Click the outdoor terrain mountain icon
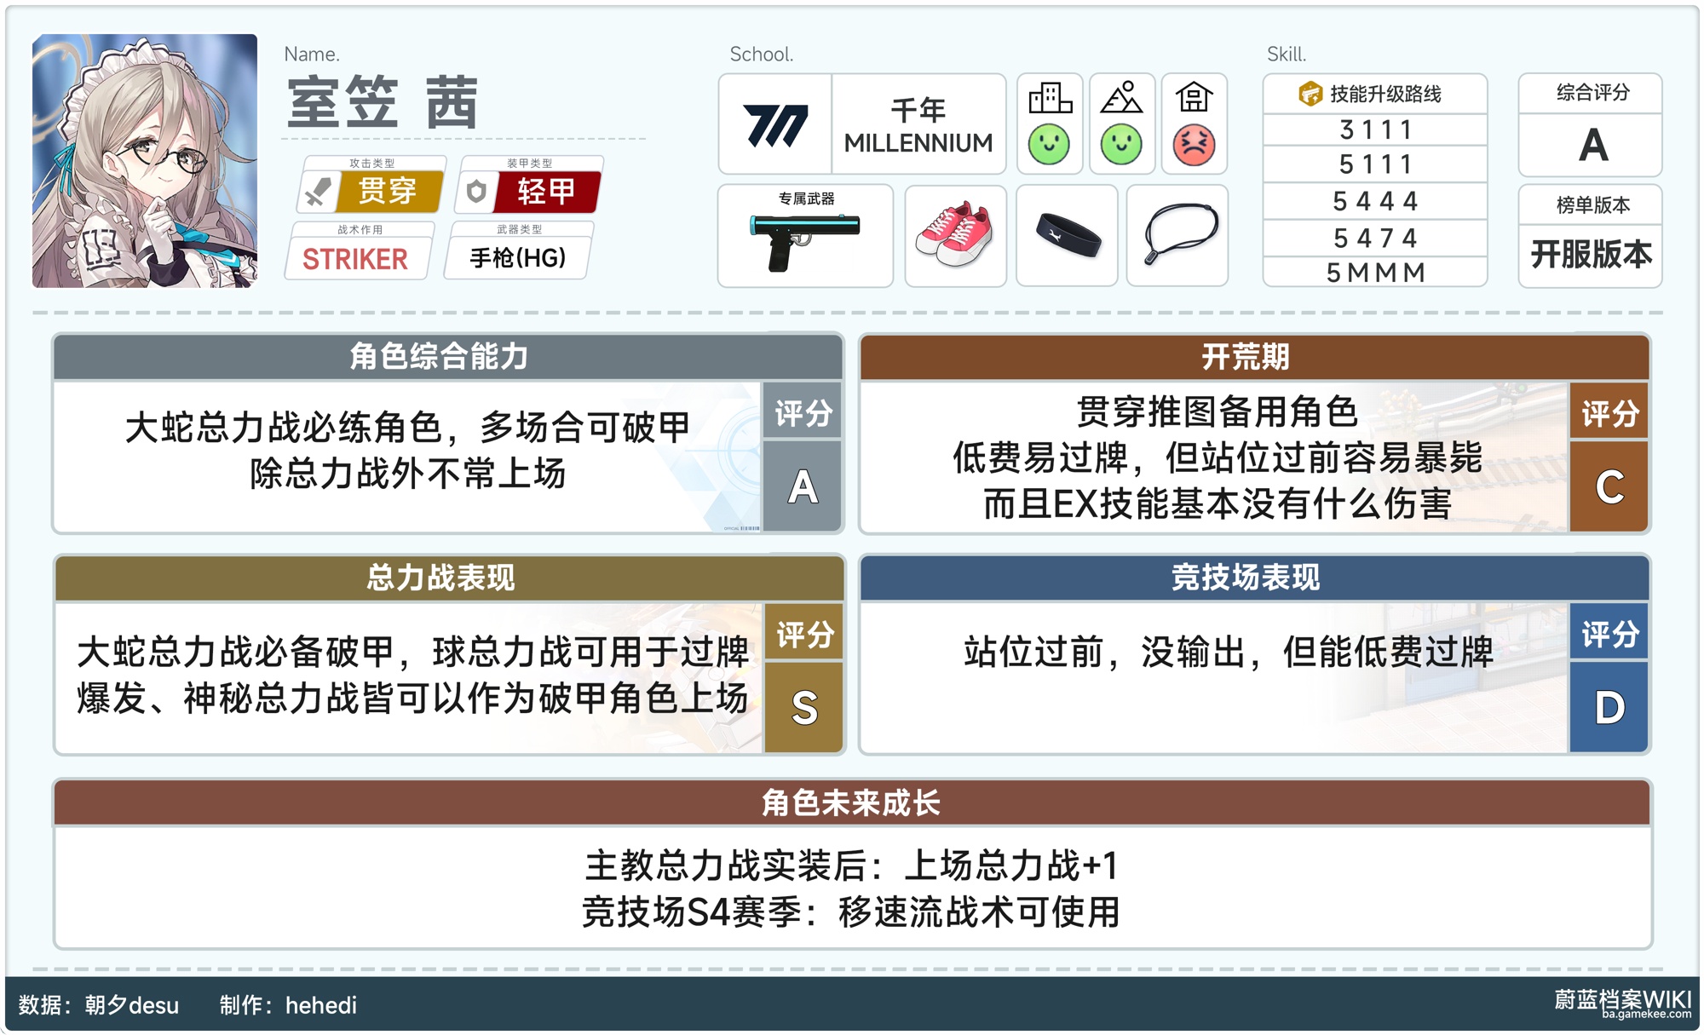Viewport: 1704px width, 1035px height. coord(1121,99)
